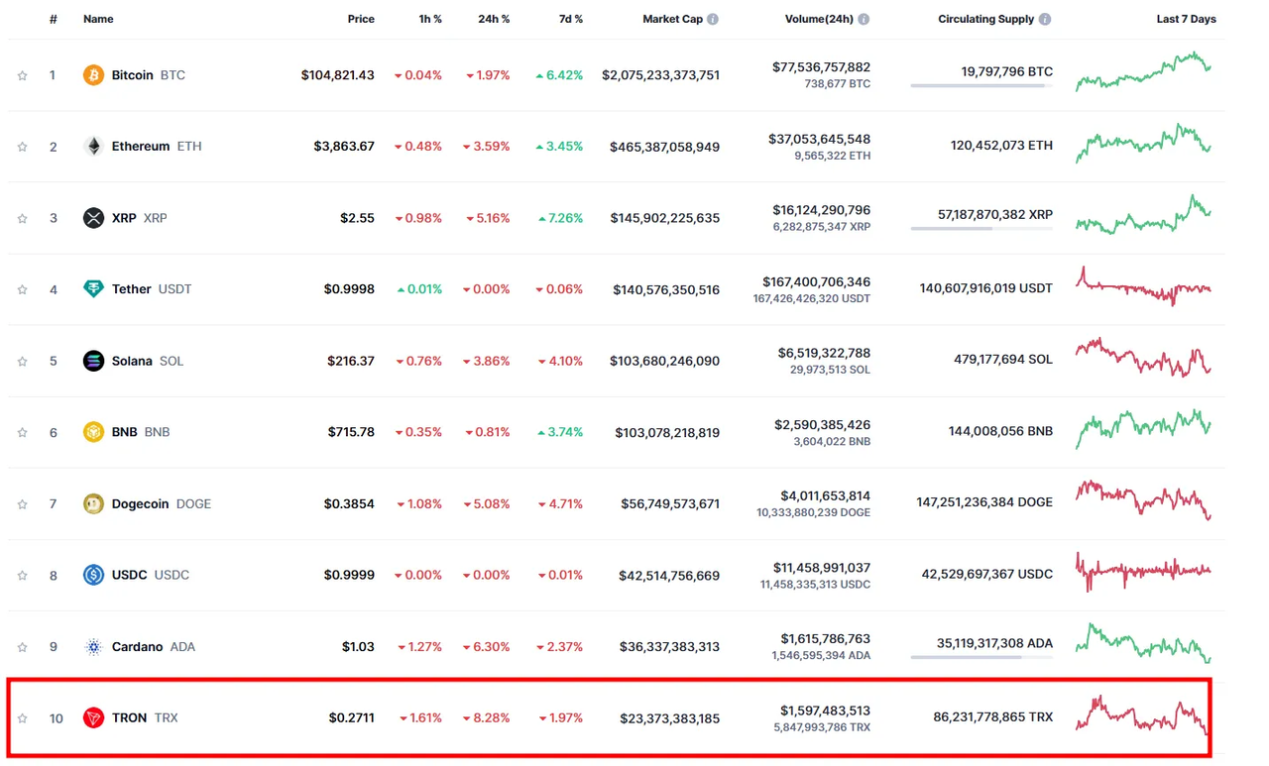Click Ethereum price $3,863.67
This screenshot has height=766, width=1269.
coord(344,147)
